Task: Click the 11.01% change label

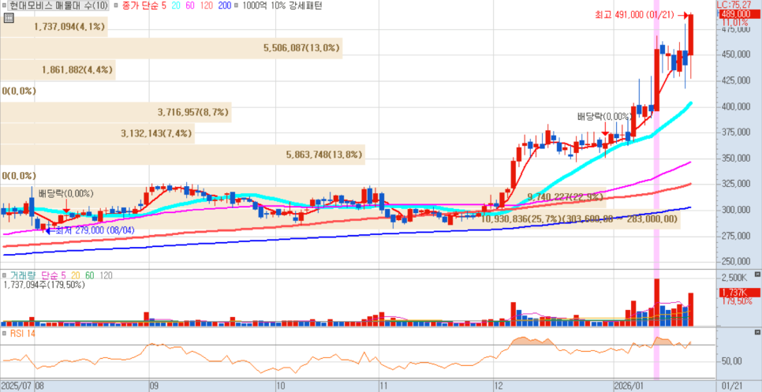Action: click(x=735, y=22)
